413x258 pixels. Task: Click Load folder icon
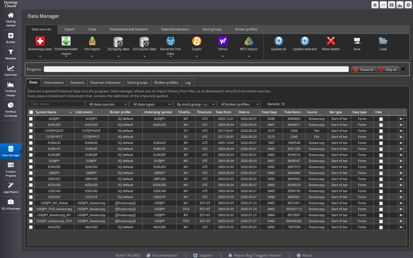pos(383,41)
